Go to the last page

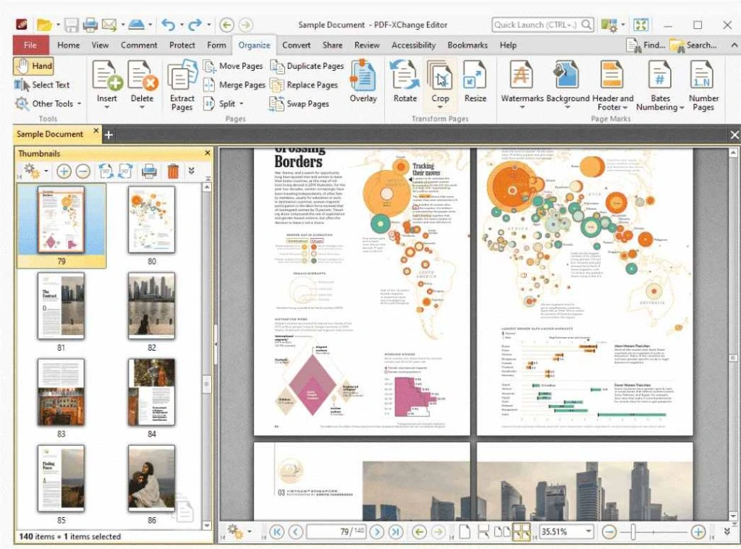click(396, 532)
